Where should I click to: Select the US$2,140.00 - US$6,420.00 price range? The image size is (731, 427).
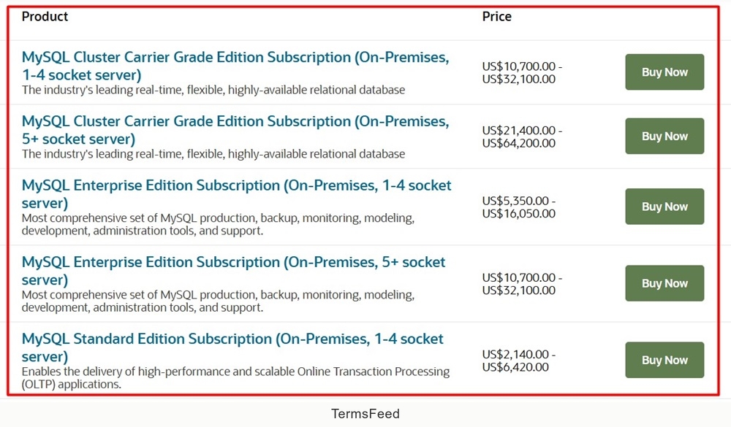(519, 361)
